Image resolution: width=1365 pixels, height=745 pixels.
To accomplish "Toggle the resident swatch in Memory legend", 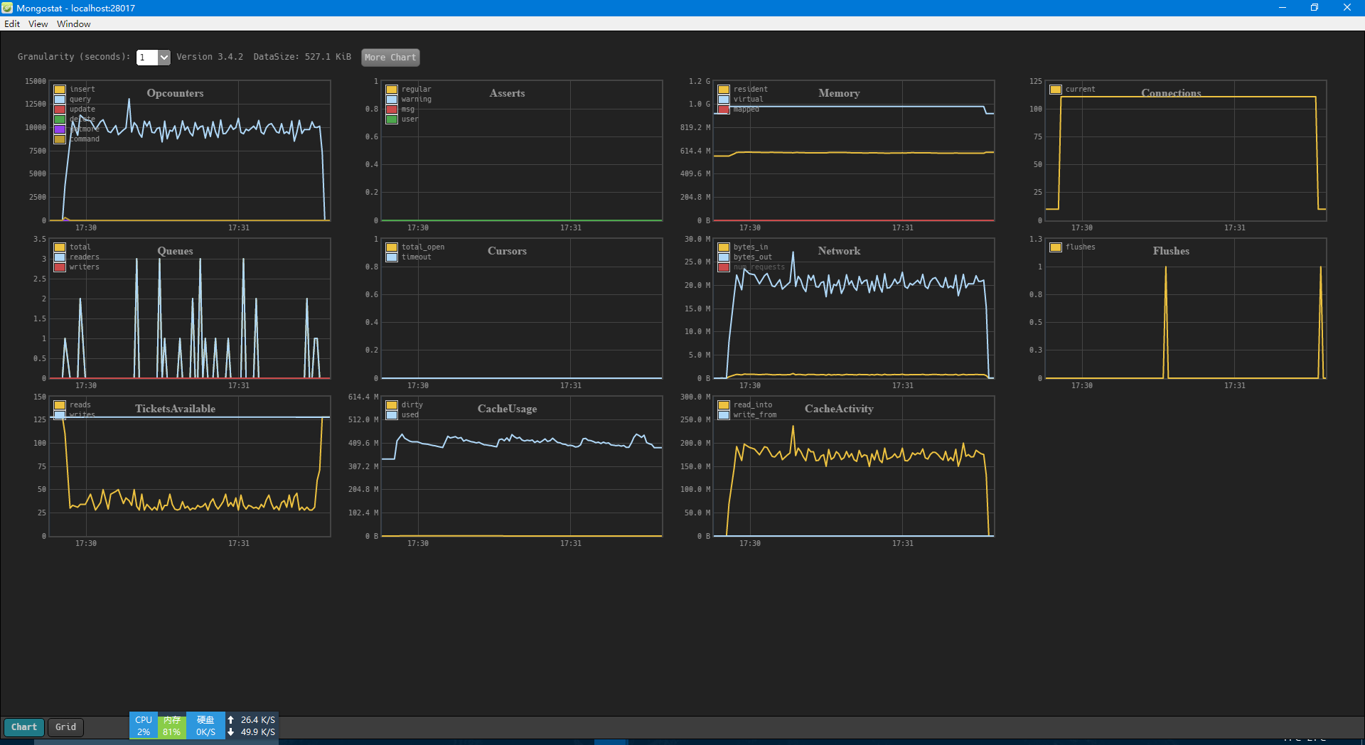I will (x=724, y=90).
